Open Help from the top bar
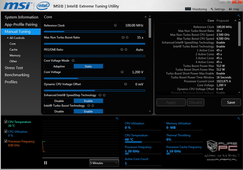The width and height of the screenshot is (243, 170). [x=234, y=9]
